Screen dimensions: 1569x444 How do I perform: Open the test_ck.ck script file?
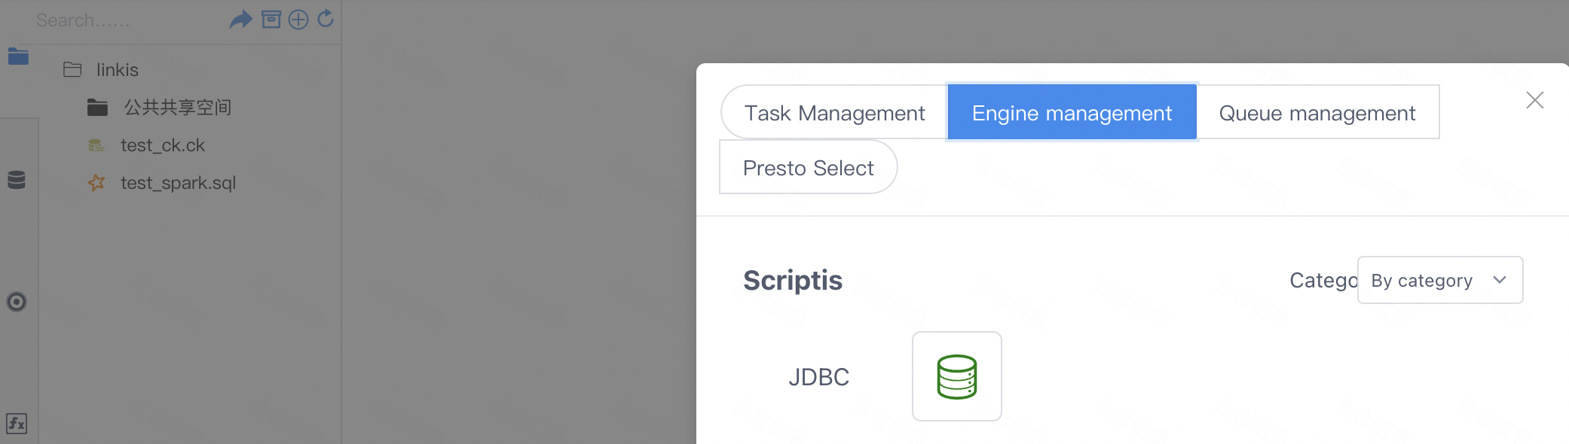tap(162, 145)
